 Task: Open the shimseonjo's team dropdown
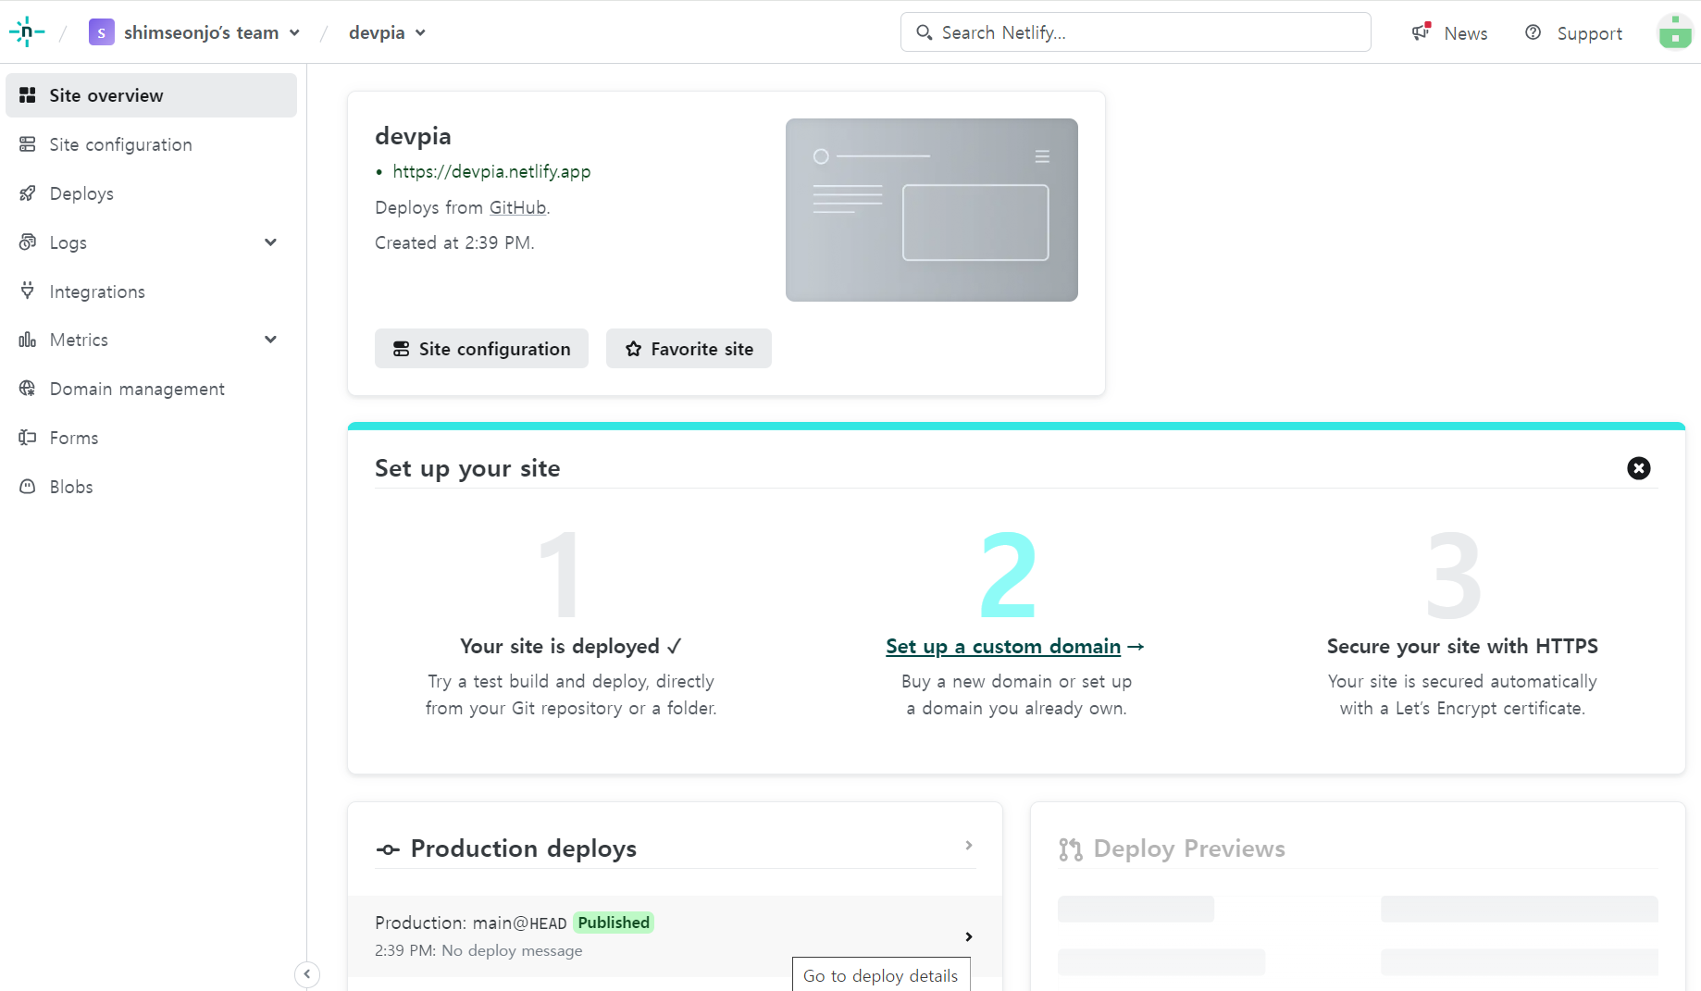194,32
